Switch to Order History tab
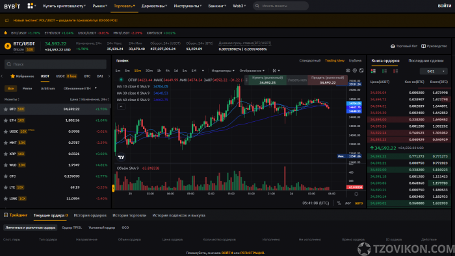This screenshot has height=256, width=455. 90,216
